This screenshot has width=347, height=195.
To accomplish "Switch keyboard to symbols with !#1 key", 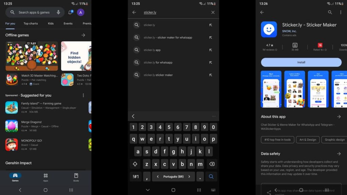I will (136, 176).
